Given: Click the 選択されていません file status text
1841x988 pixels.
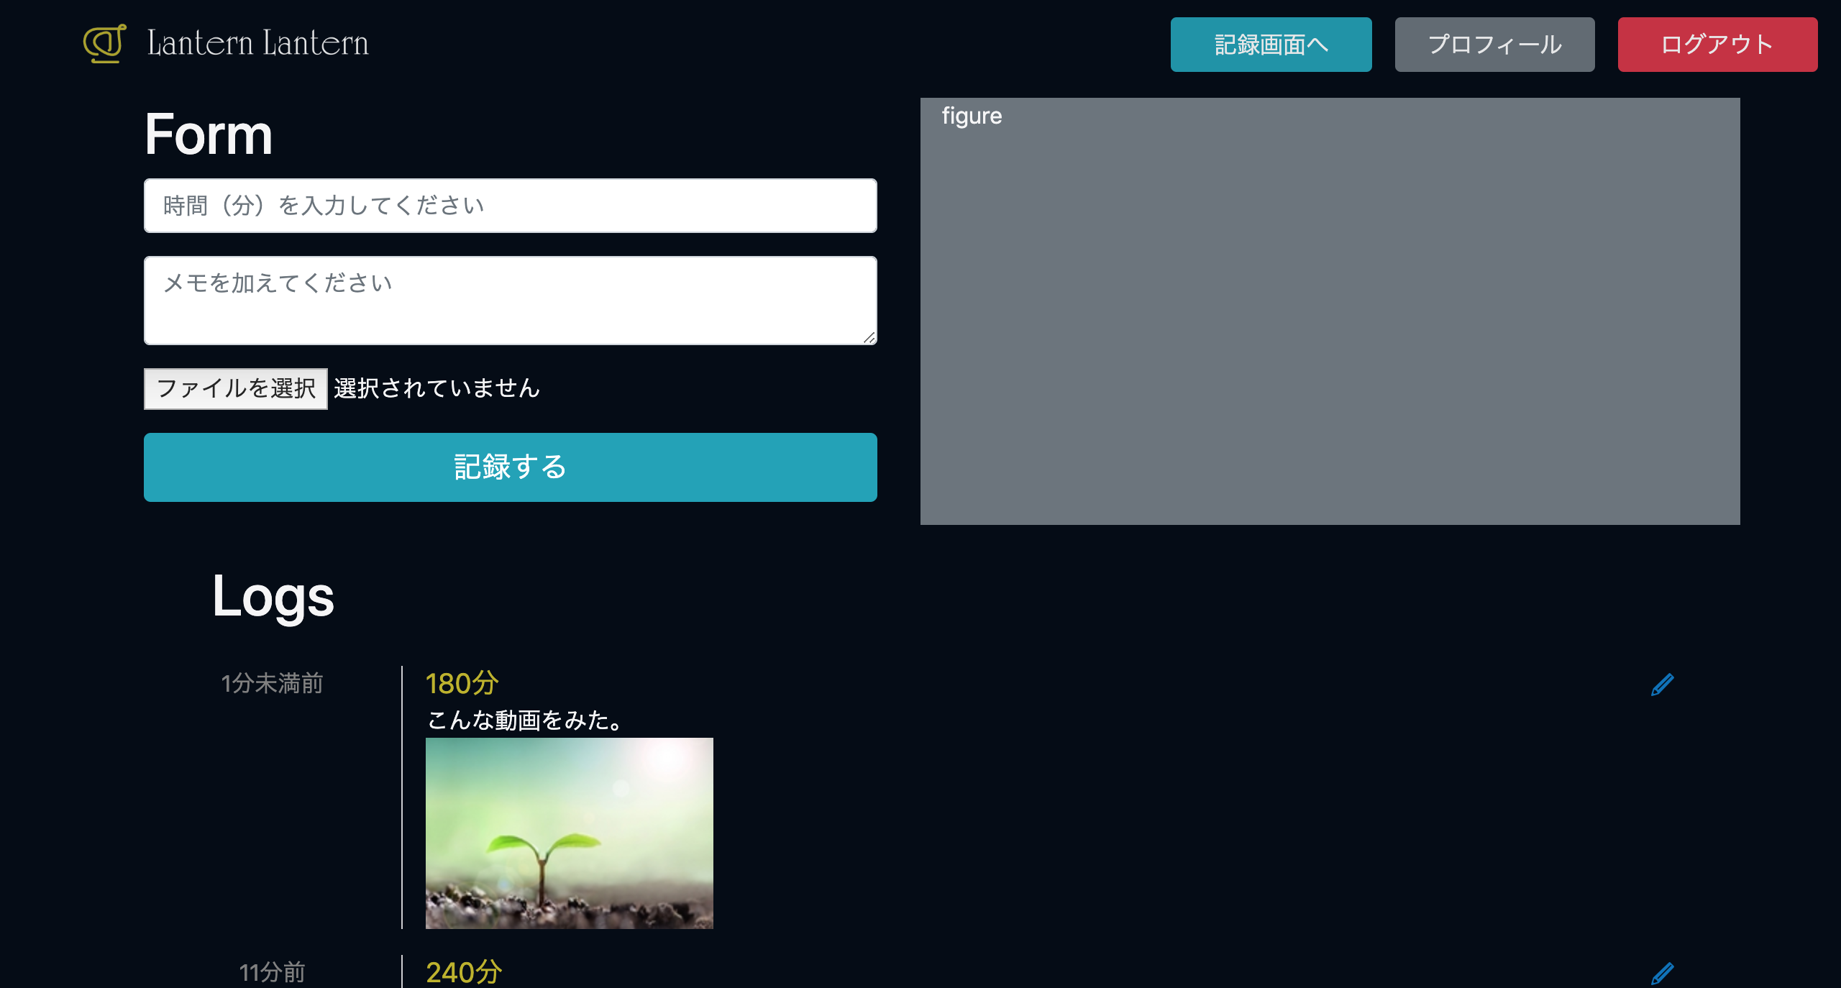Looking at the screenshot, I should [437, 389].
